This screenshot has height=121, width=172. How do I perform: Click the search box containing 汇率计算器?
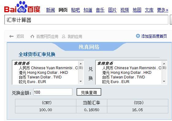point(86,20)
